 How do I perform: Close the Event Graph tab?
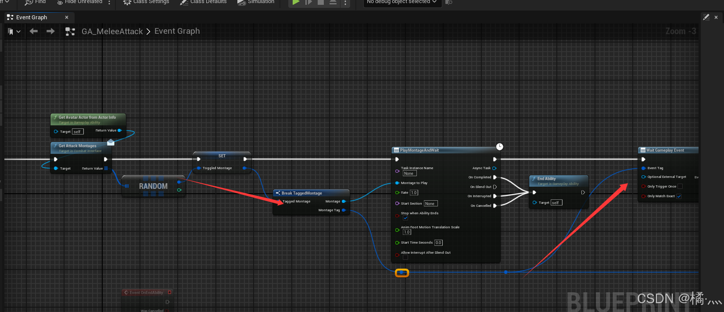point(67,18)
